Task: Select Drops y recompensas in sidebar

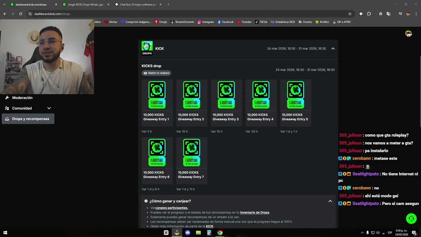Action: coord(28,119)
